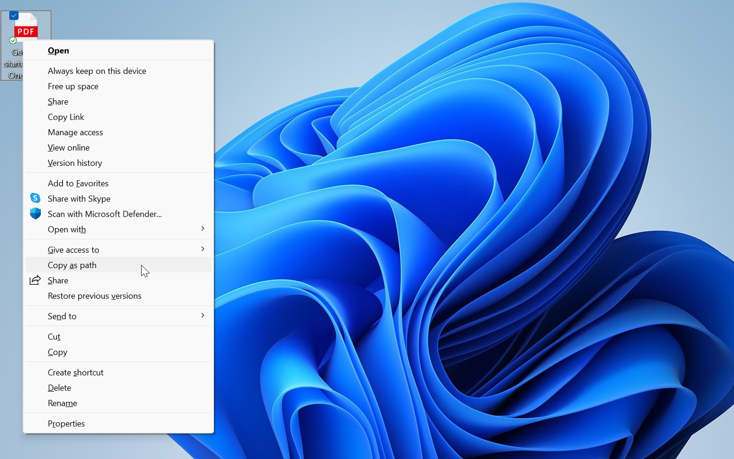The width and height of the screenshot is (734, 459).
Task: Select Restore previous versions
Action: 118,296
